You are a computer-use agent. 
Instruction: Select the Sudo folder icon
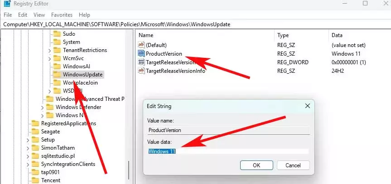pyautogui.click(x=57, y=33)
